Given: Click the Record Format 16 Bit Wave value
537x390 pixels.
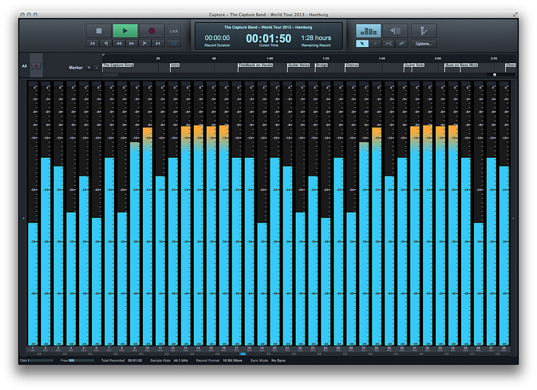Looking at the screenshot, I should coord(232,360).
